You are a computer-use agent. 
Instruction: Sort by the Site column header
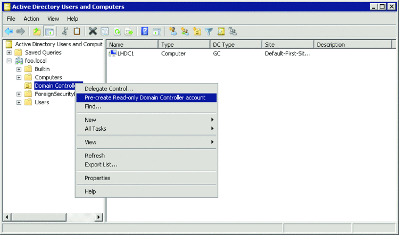288,45
